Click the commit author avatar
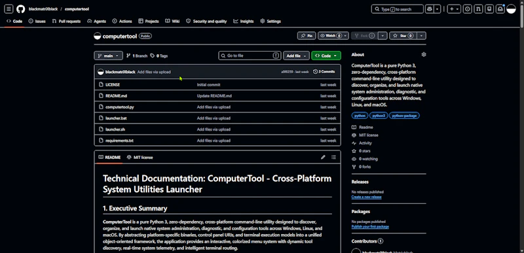The width and height of the screenshot is (524, 253). pyautogui.click(x=101, y=72)
